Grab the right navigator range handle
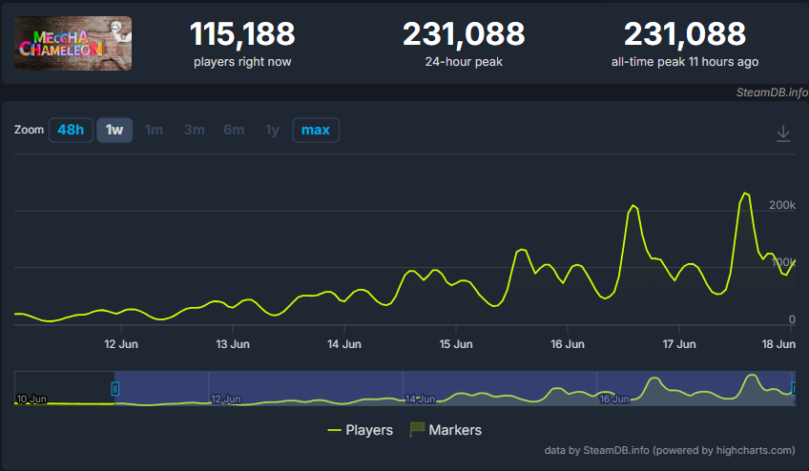Viewport: 809px width, 471px height. 794,388
